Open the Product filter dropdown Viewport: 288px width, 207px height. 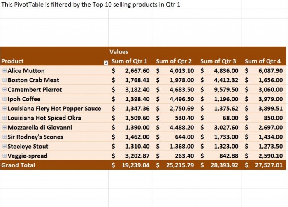[106, 63]
